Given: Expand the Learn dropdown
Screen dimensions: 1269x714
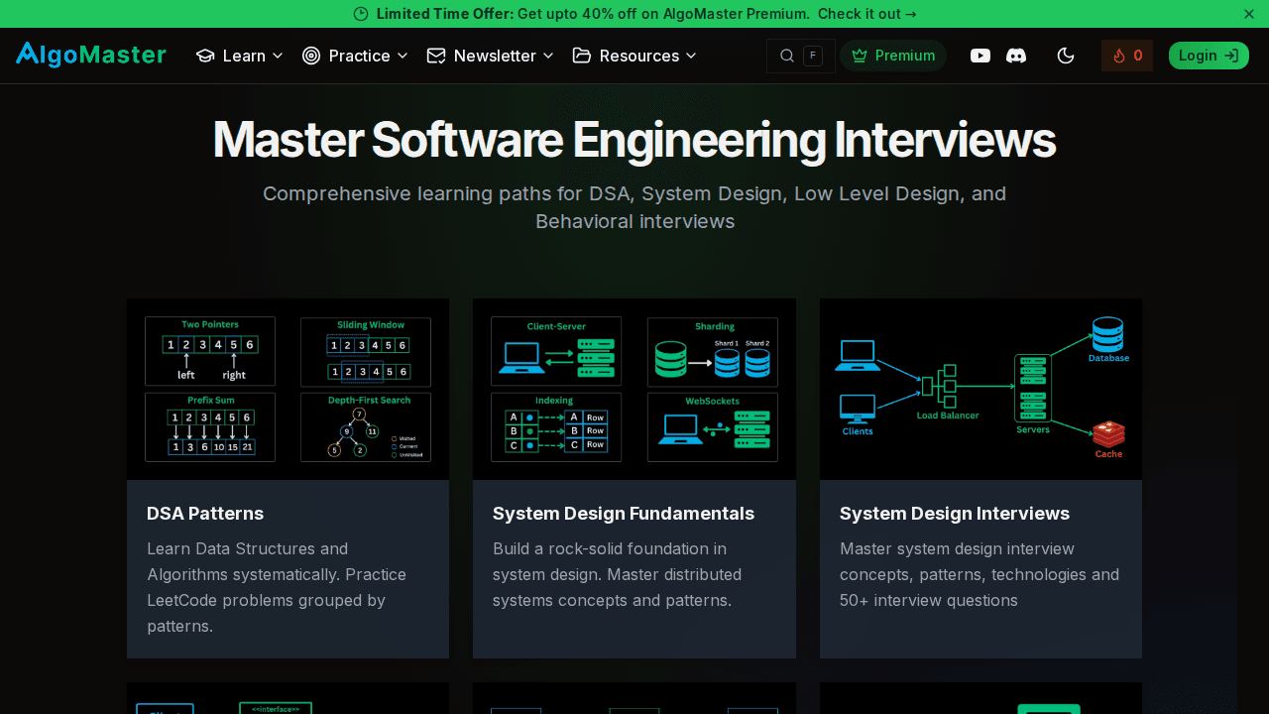Looking at the screenshot, I should click(x=239, y=56).
